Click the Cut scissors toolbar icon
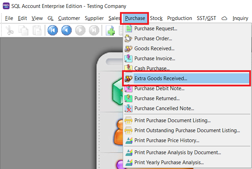Viewport: 252px width, 169px height. point(9,31)
